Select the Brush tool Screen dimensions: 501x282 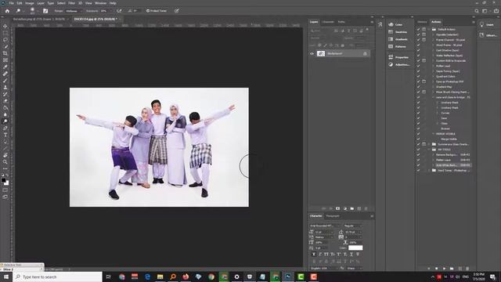pyautogui.click(x=5, y=80)
